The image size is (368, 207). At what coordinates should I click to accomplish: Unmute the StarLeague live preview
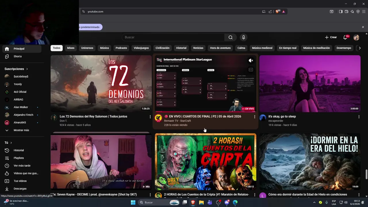tap(251, 60)
